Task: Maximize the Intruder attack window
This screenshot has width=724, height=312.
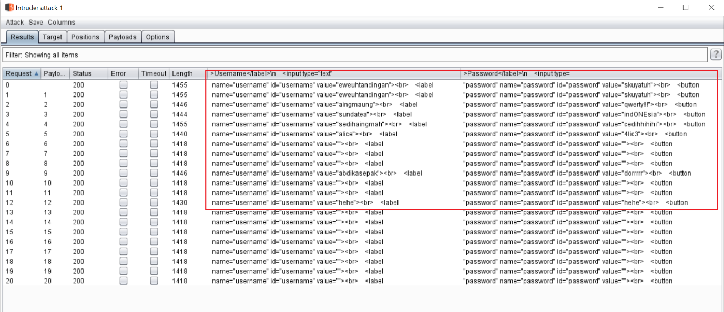Action: click(686, 7)
